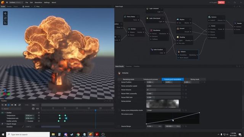
Task: Click the Camera node icon
Action: tap(209, 17)
